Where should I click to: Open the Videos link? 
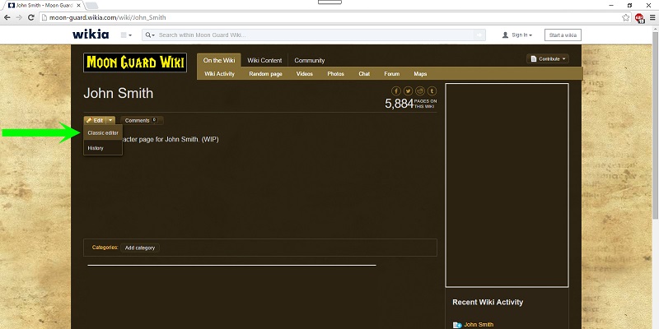pyautogui.click(x=305, y=74)
